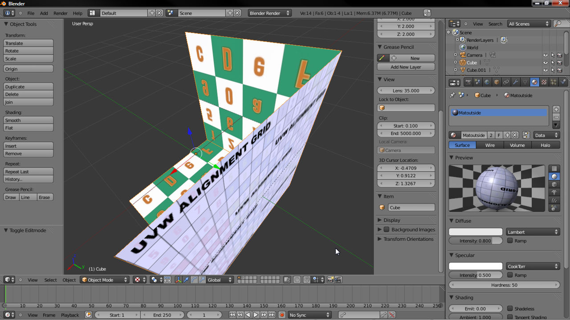570x320 pixels.
Task: Add a new material slot with plus
Action: point(556,109)
